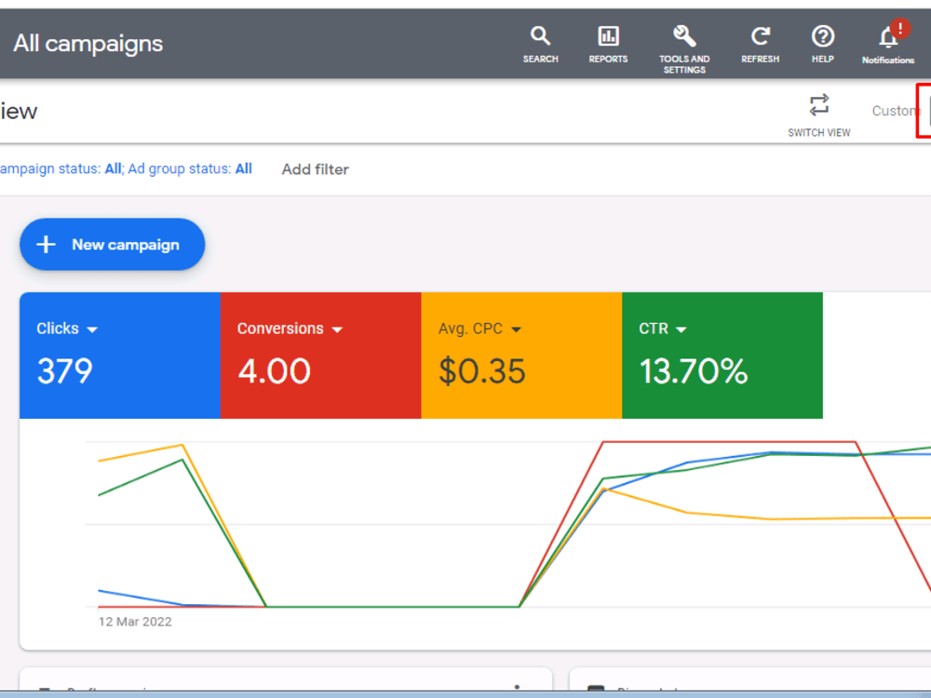Click the 12 Mar 2022 chart date label
Image resolution: width=931 pixels, height=698 pixels.
coord(135,622)
